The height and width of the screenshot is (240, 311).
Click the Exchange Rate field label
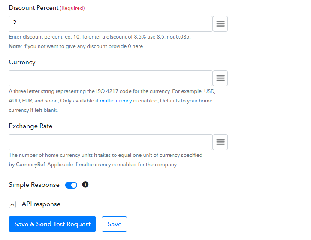(x=30, y=126)
